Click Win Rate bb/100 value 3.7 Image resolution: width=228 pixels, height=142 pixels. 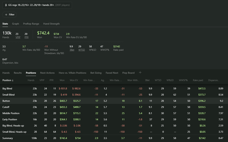pyautogui.click(x=24, y=47)
